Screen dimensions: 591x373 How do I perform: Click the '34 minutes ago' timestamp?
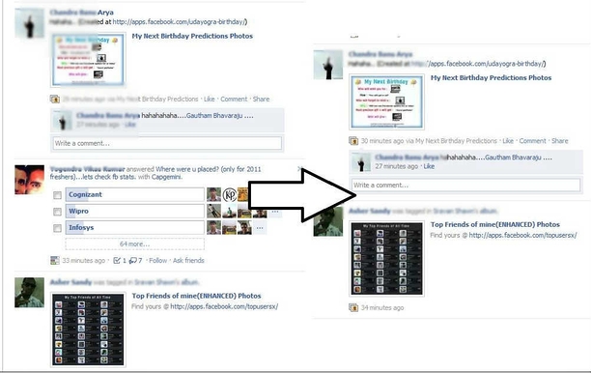click(382, 307)
